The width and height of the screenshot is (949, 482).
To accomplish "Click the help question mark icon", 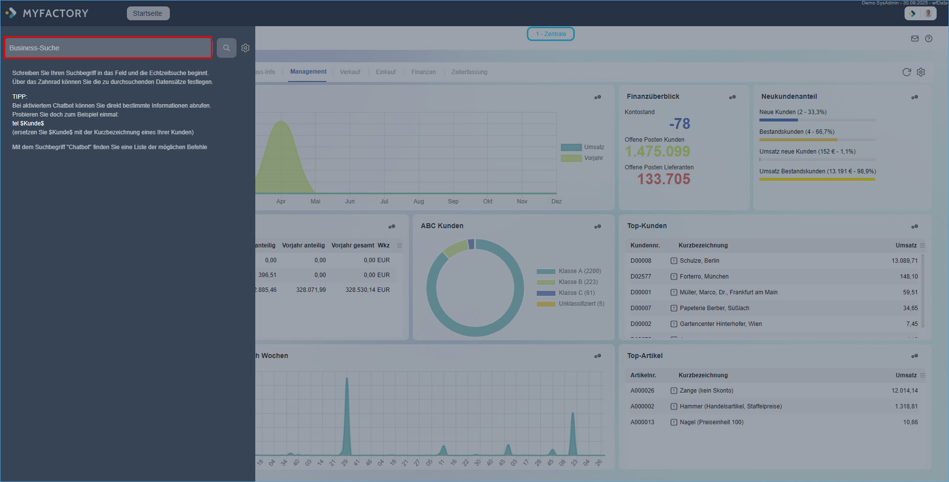I will 929,39.
